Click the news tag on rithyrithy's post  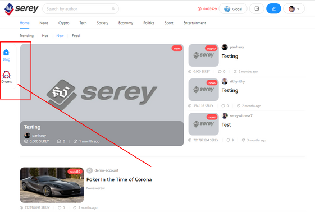coord(212,82)
